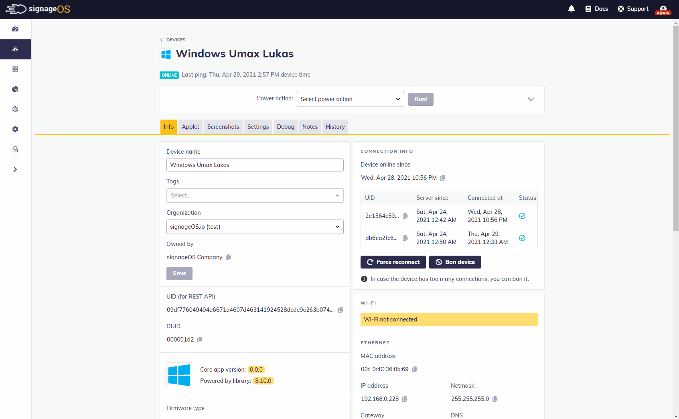Viewport: 679px width, 419px height.
Task: Click the padlock sidebar icon
Action: (x=15, y=149)
